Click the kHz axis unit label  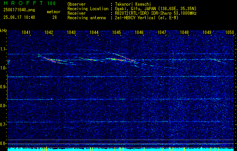click(3, 31)
